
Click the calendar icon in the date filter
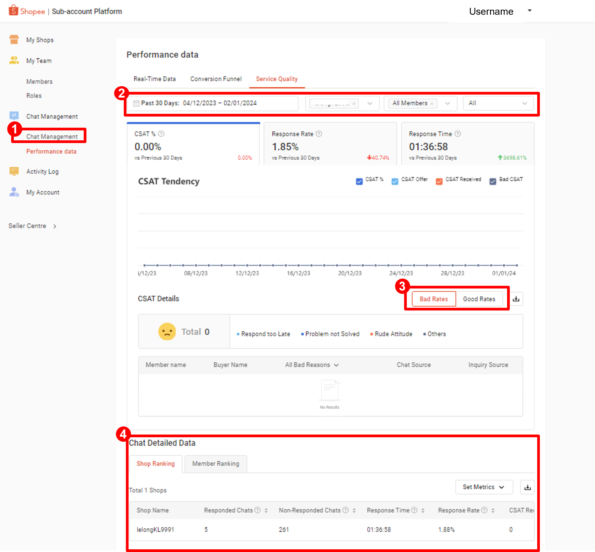136,103
